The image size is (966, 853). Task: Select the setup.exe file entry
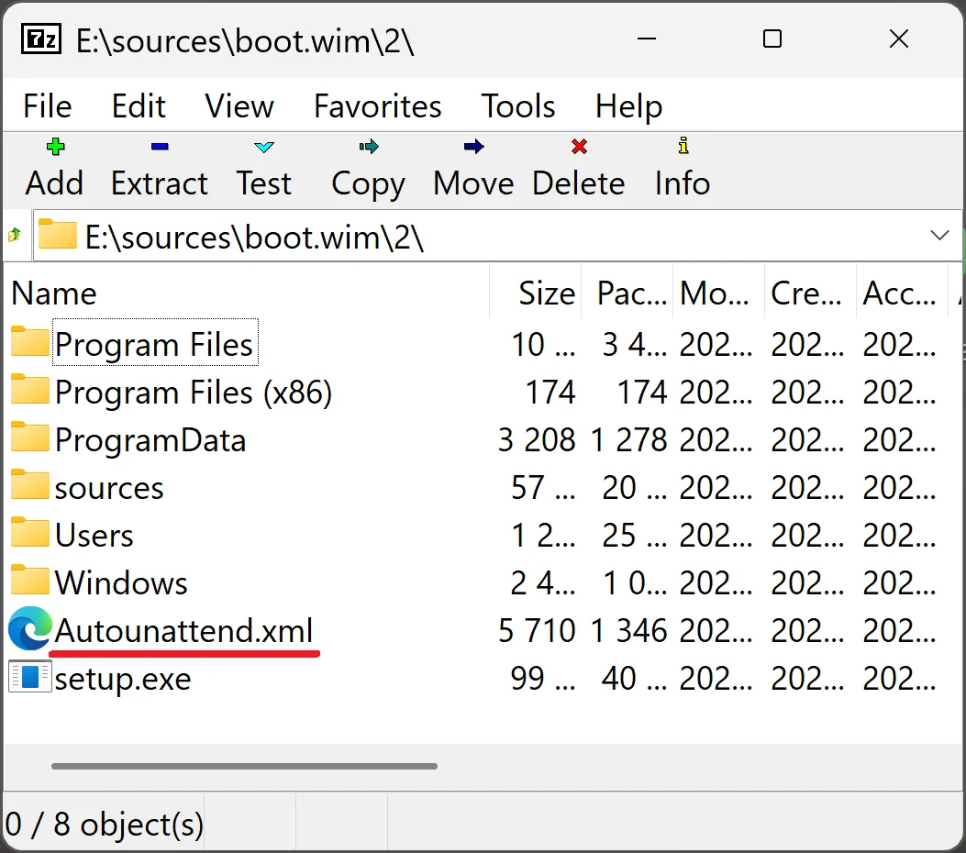pyautogui.click(x=123, y=679)
